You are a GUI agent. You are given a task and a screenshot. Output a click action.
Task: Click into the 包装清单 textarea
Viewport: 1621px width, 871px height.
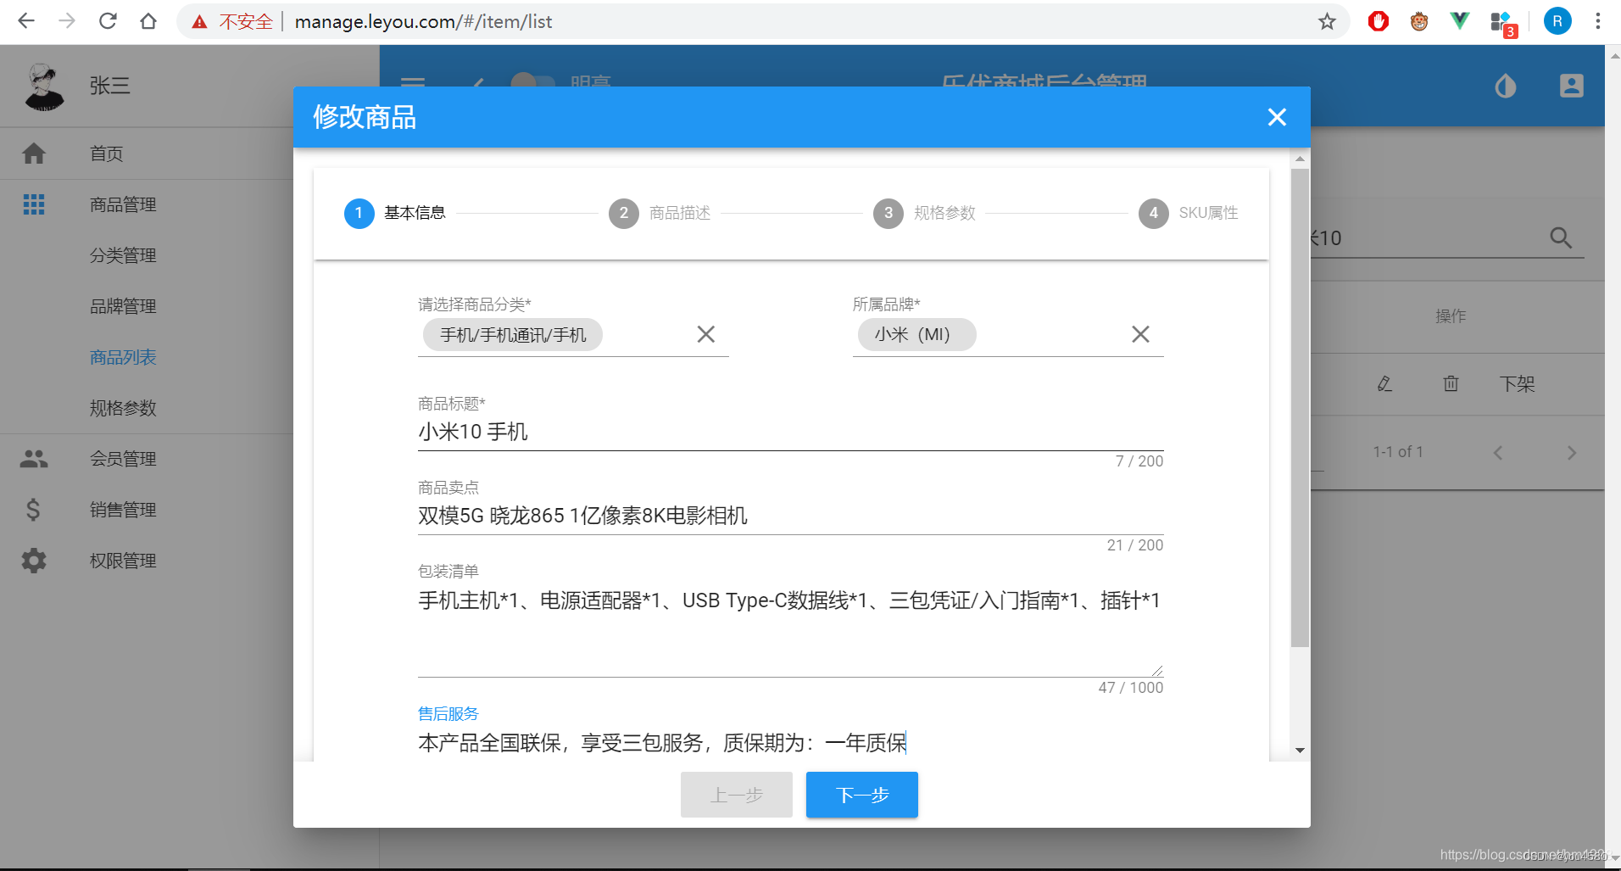tap(790, 629)
